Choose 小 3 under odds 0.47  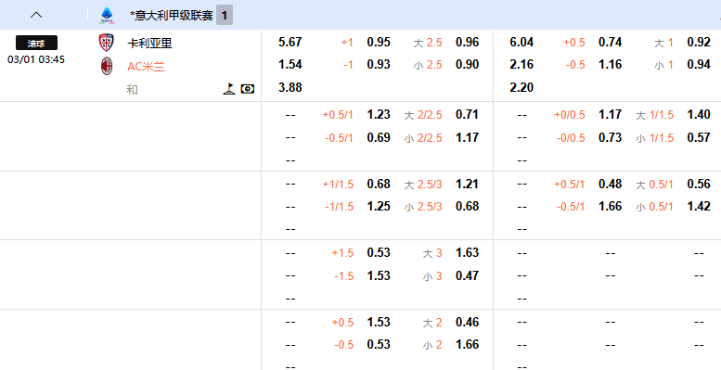point(467,275)
